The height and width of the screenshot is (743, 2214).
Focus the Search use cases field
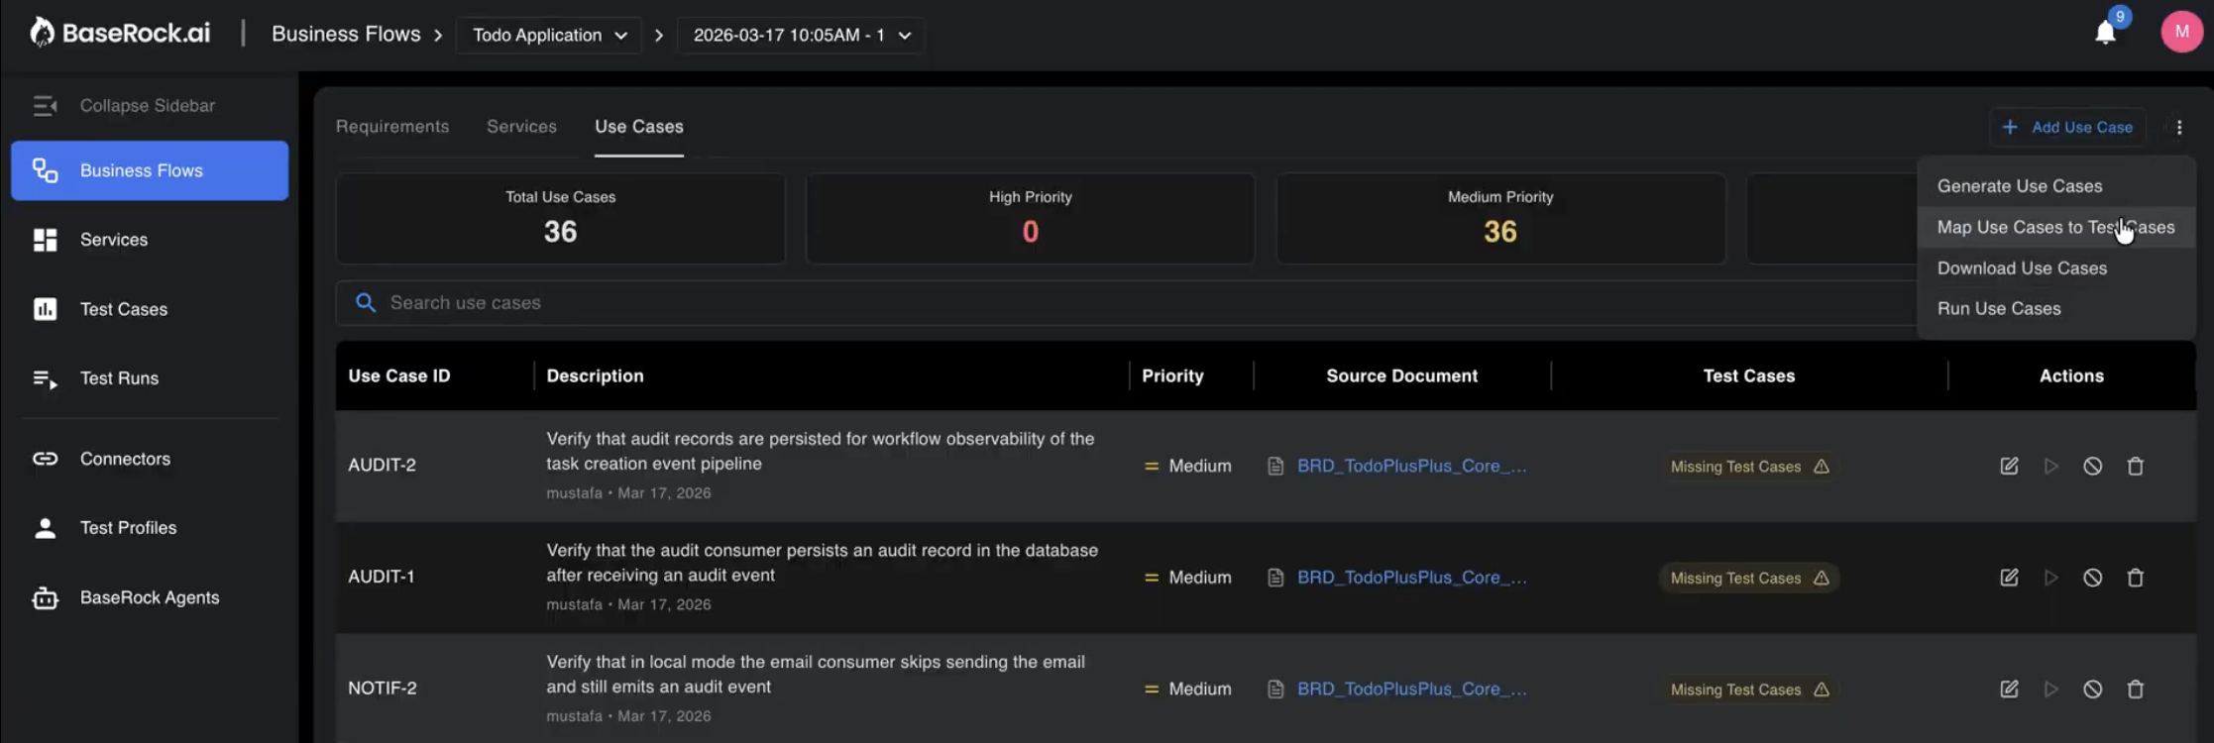click(x=1090, y=303)
